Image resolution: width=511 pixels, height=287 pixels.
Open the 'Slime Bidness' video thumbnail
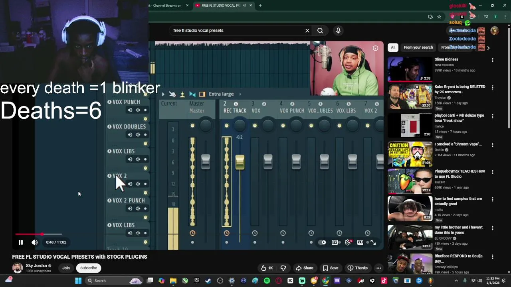coord(410,69)
